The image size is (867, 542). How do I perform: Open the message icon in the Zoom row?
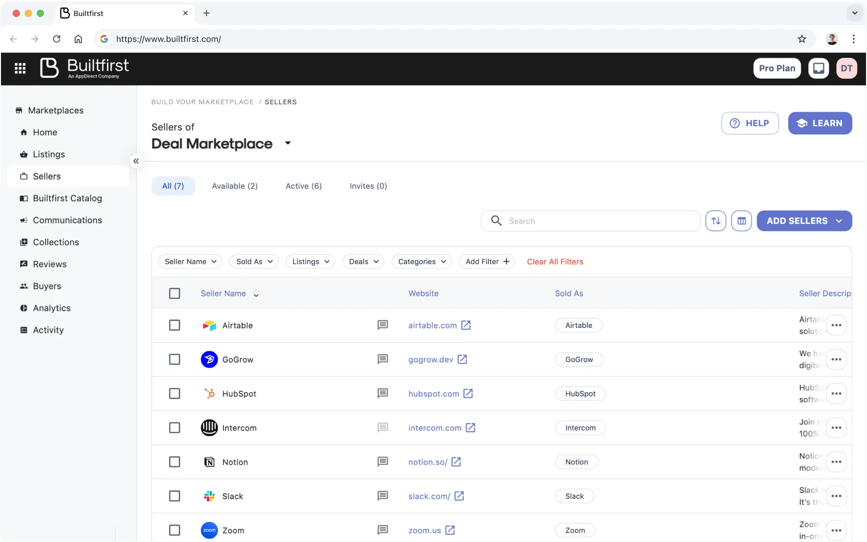(383, 530)
